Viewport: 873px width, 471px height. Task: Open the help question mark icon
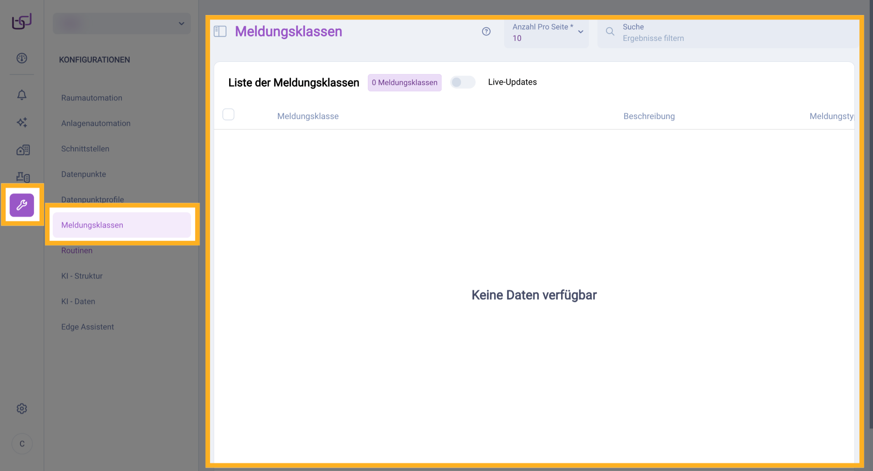click(486, 31)
